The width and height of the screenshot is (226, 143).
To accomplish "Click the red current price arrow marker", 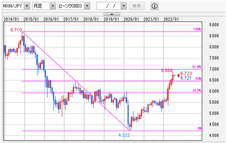I will 178,75.
